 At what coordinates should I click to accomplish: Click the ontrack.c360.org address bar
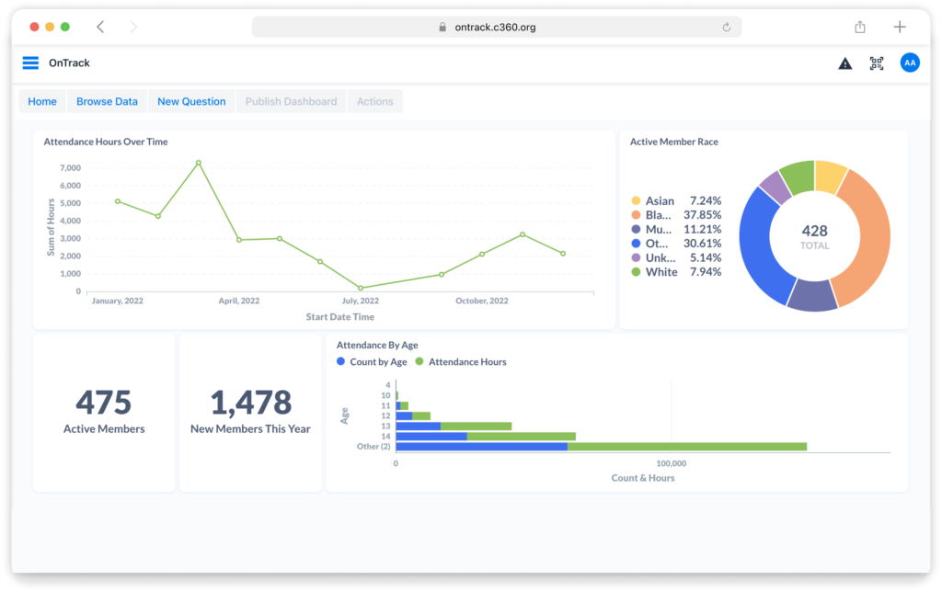[x=496, y=28]
